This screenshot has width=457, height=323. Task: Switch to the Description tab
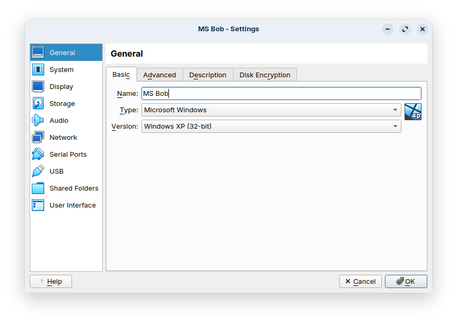208,75
